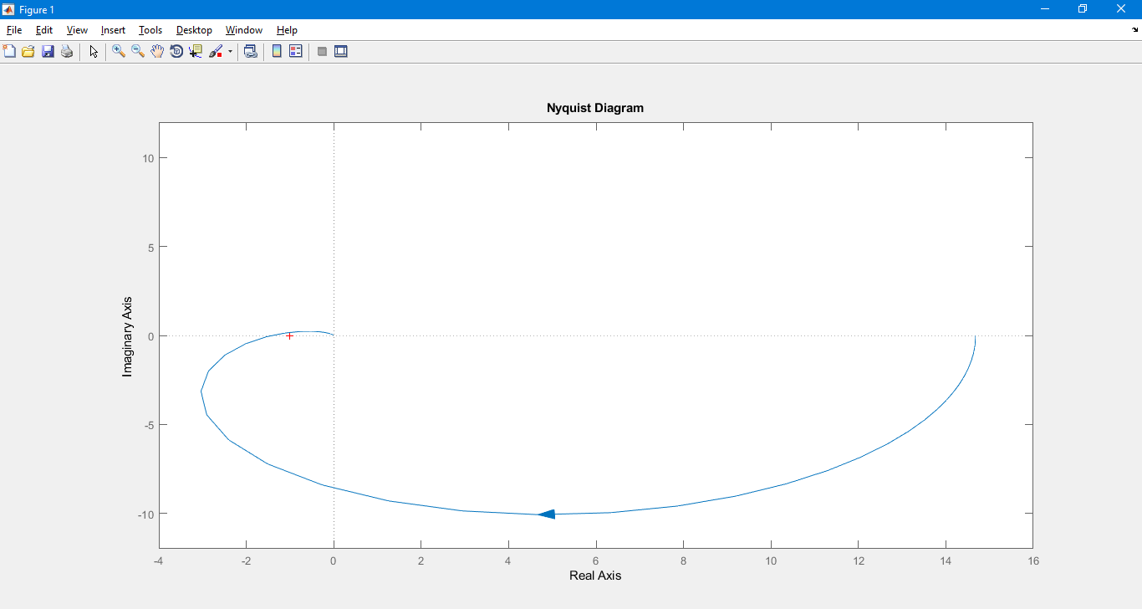This screenshot has width=1142, height=609.
Task: Open the Help menu
Action: pyautogui.click(x=287, y=30)
